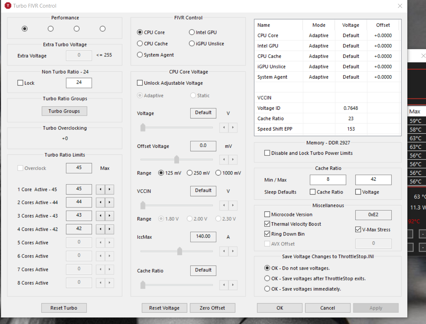The width and height of the screenshot is (426, 324).
Task: Click right arrow of IccMax slider
Action: coord(233,251)
